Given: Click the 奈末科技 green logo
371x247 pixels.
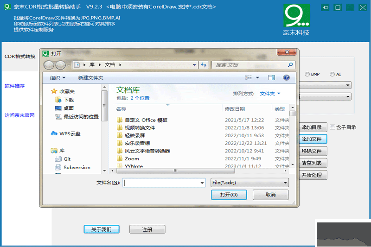Looking at the screenshot, I should [x=297, y=16].
